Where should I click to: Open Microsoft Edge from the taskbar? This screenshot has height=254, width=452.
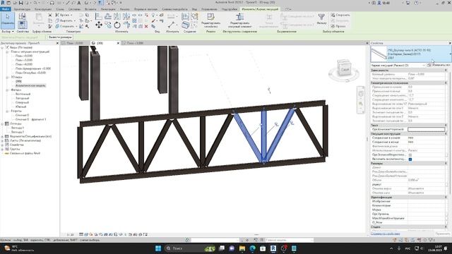coord(253,248)
